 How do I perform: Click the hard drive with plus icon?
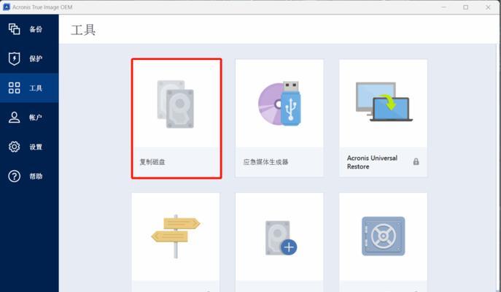(281, 238)
